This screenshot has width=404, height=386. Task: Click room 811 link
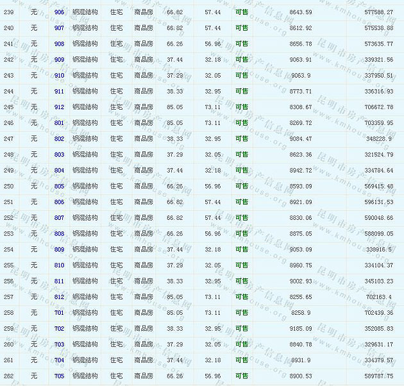(x=59, y=281)
